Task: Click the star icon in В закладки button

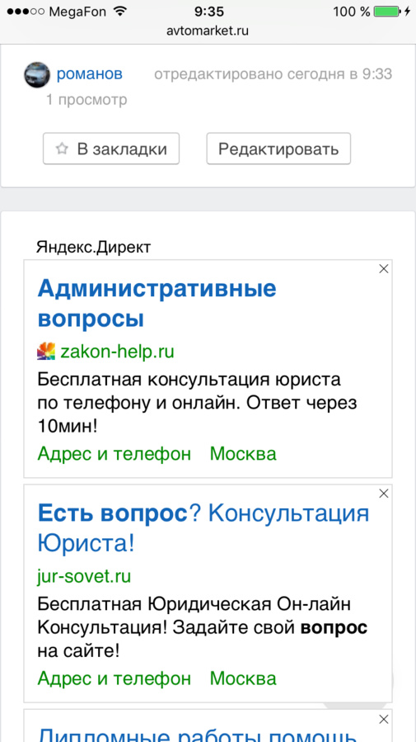Action: click(x=62, y=149)
